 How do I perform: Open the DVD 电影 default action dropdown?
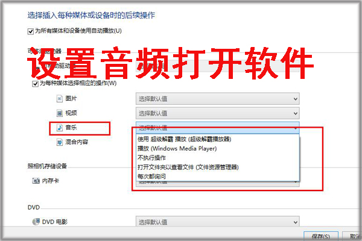pyautogui.click(x=217, y=222)
